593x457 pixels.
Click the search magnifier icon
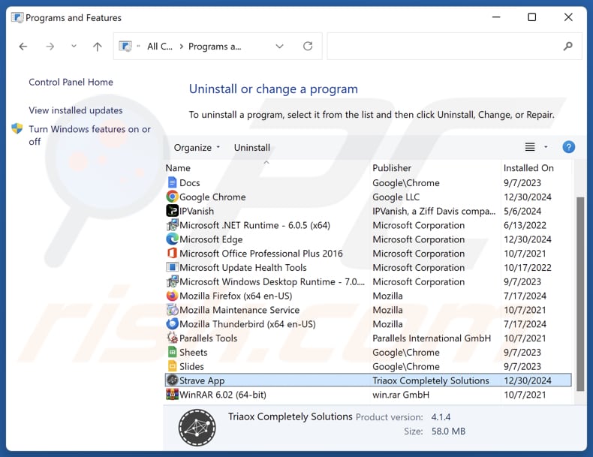[567, 46]
